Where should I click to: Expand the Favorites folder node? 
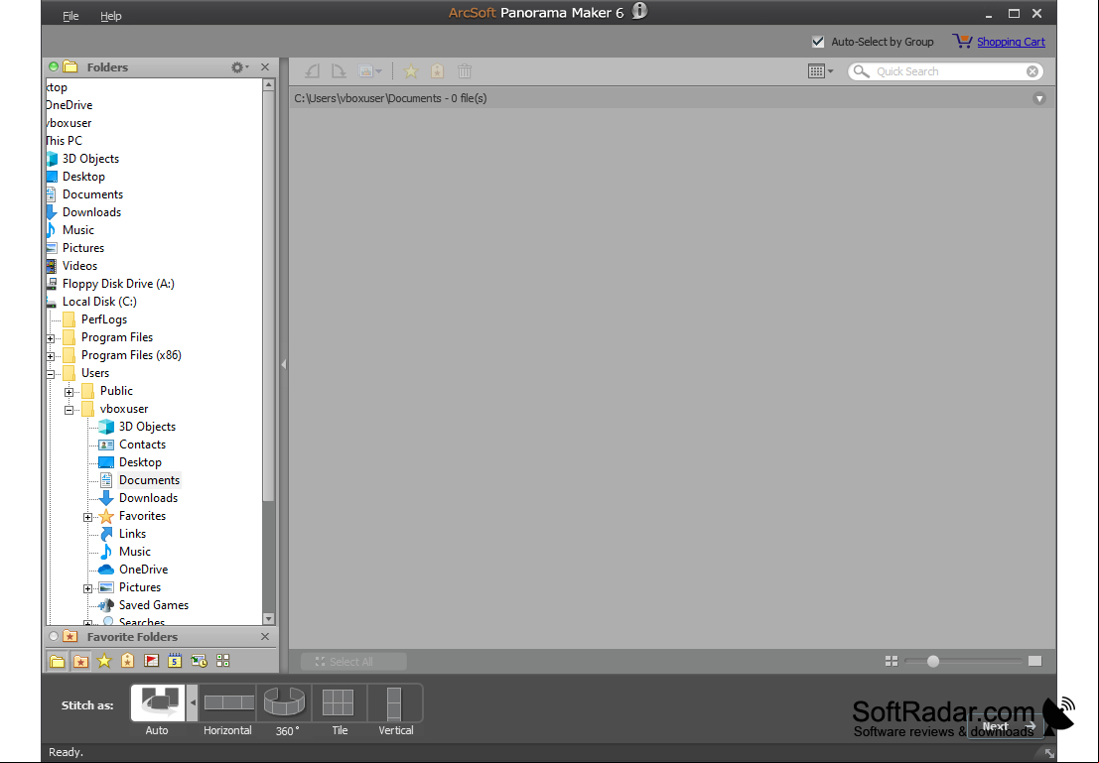tap(87, 516)
